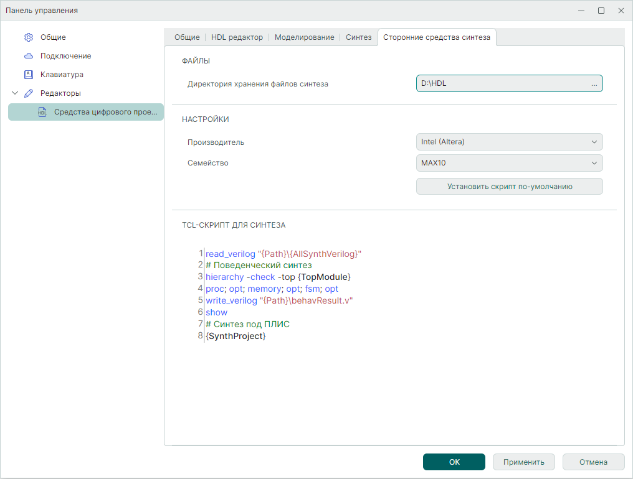Viewport: 633px width, 479px height.
Task: Open the Моделирование tab
Action: pyautogui.click(x=304, y=37)
